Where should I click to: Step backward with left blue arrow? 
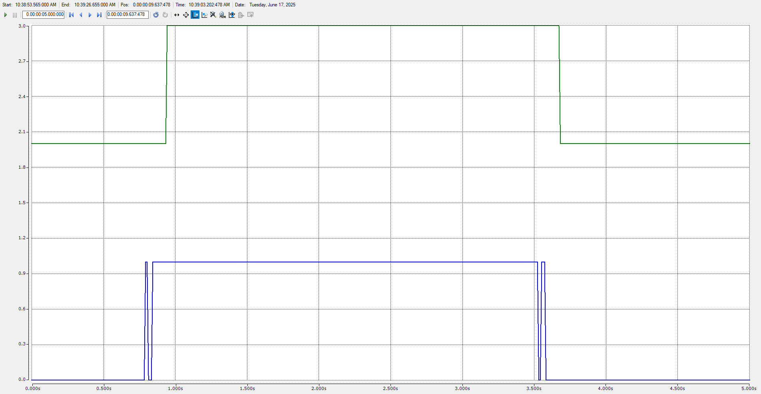click(81, 15)
